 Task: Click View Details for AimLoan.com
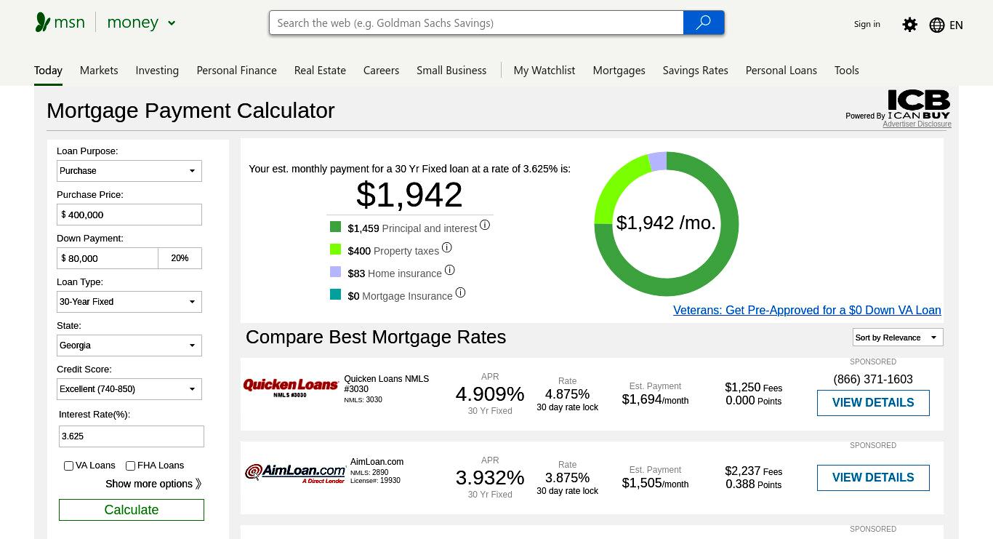(873, 478)
